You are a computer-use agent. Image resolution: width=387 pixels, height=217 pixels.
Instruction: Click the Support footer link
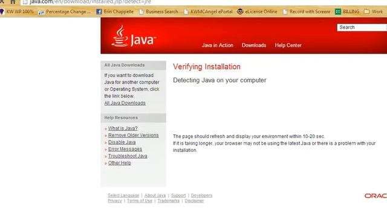178,195
